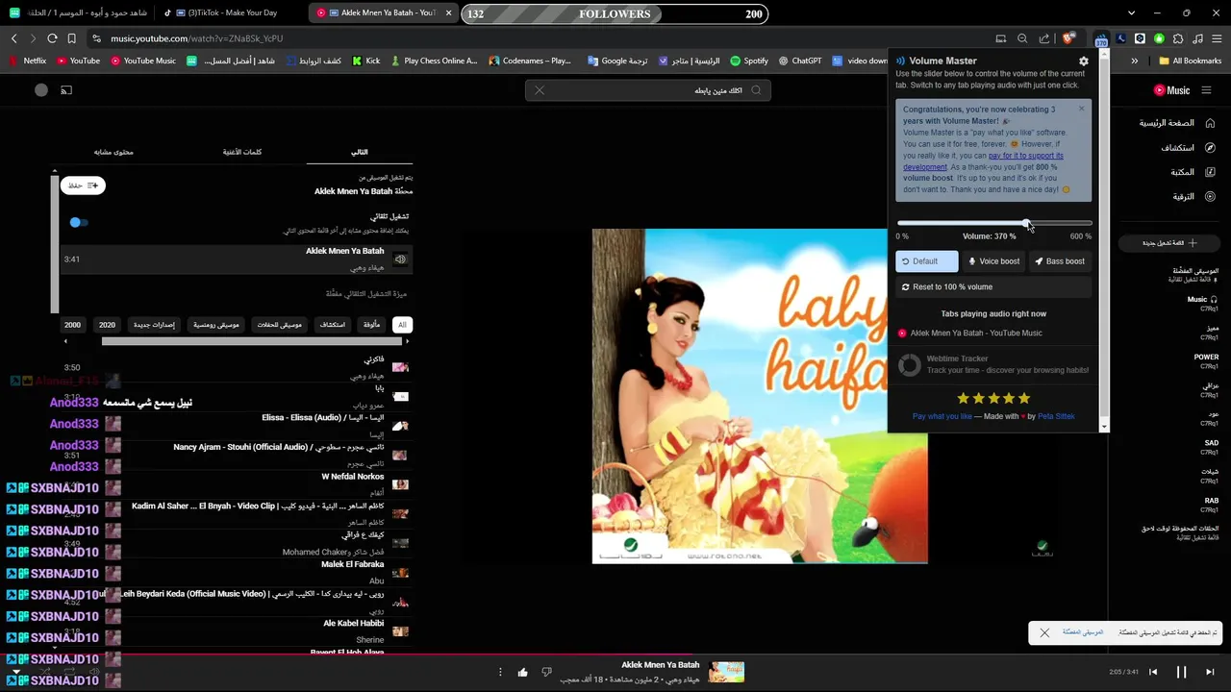The height and width of the screenshot is (692, 1231).
Task: Select the موسيقى رومنسية filter chip
Action: (216, 325)
